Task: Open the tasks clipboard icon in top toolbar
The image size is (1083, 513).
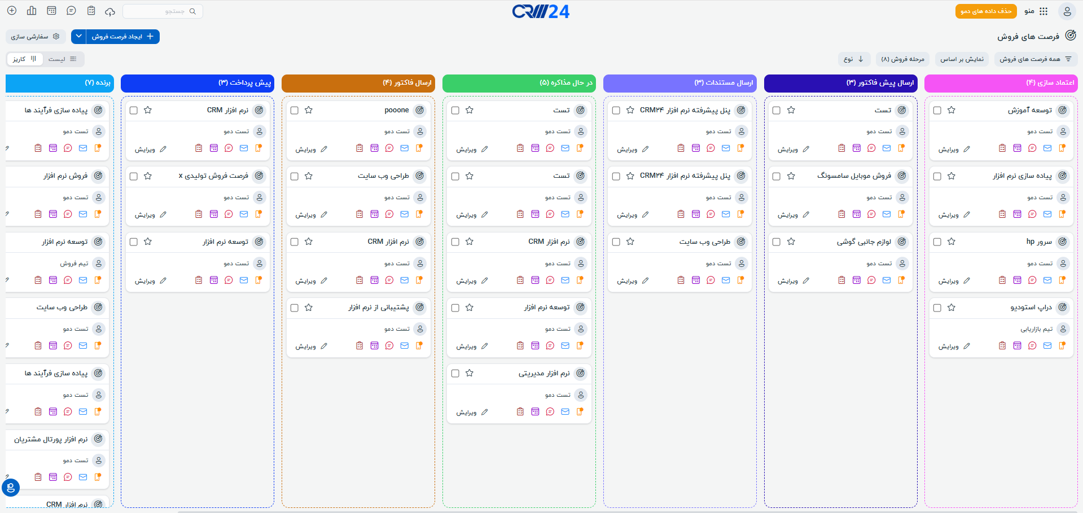Action: (91, 11)
